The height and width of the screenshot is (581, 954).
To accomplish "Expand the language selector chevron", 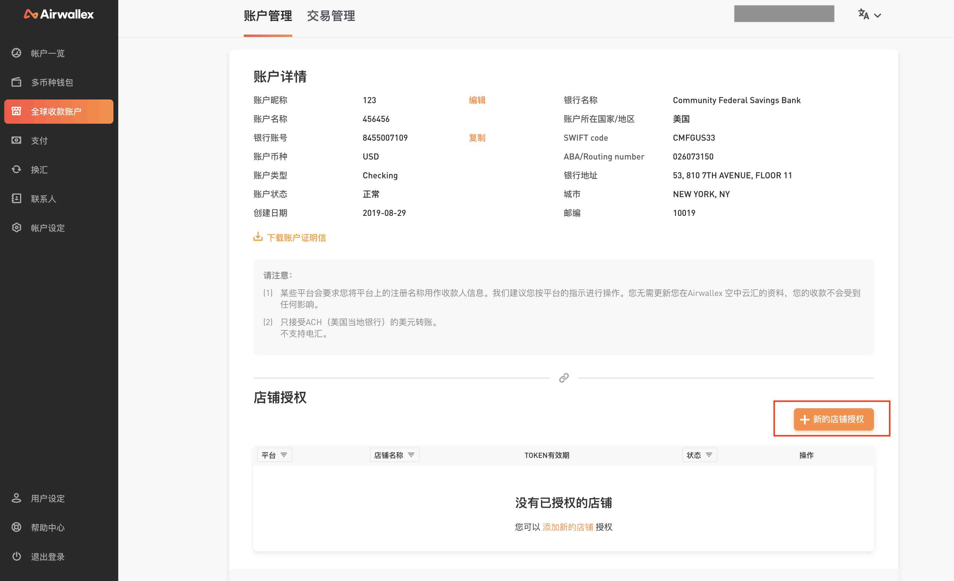I will point(878,15).
